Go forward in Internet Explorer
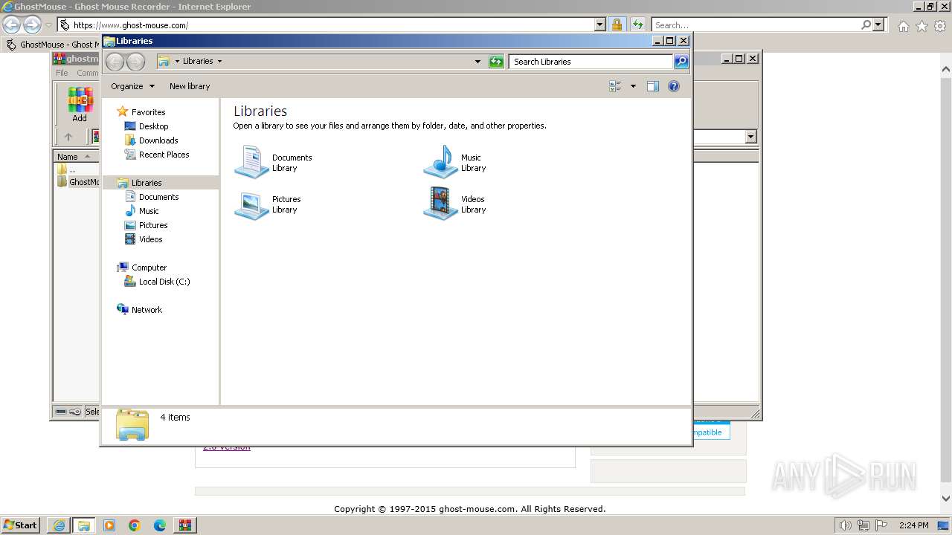 [32, 25]
